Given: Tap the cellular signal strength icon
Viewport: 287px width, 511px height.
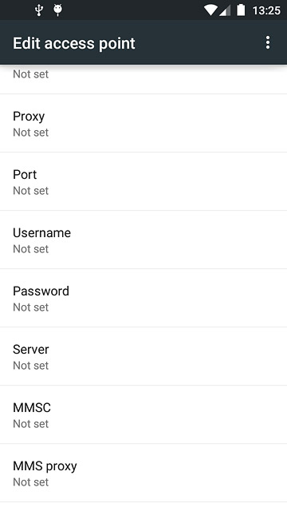Looking at the screenshot, I should [225, 10].
